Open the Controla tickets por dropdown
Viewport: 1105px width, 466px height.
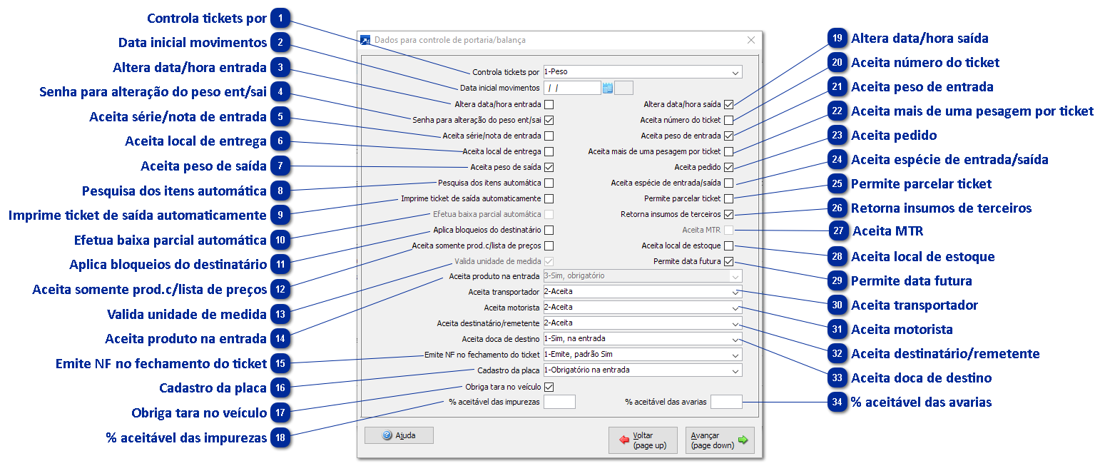[x=735, y=71]
